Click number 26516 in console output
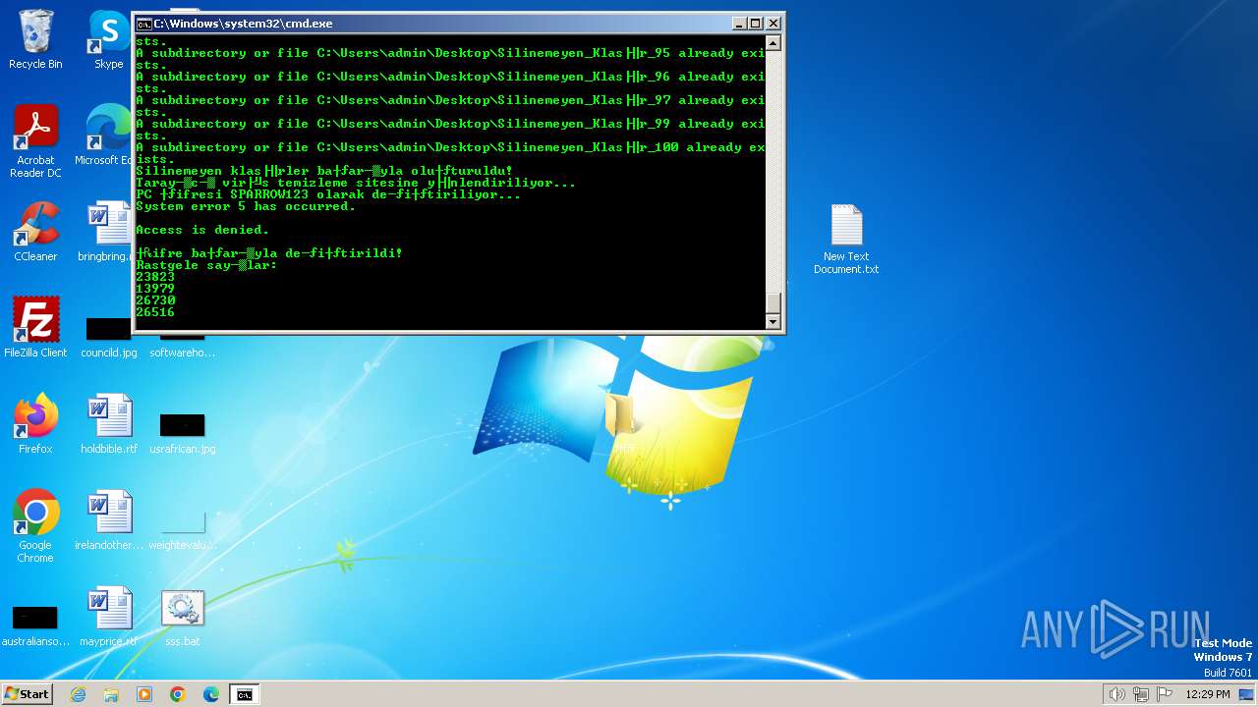The width and height of the screenshot is (1258, 707). pos(155,312)
